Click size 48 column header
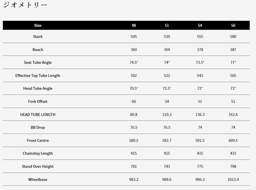256x190 pixels. pyautogui.click(x=134, y=25)
